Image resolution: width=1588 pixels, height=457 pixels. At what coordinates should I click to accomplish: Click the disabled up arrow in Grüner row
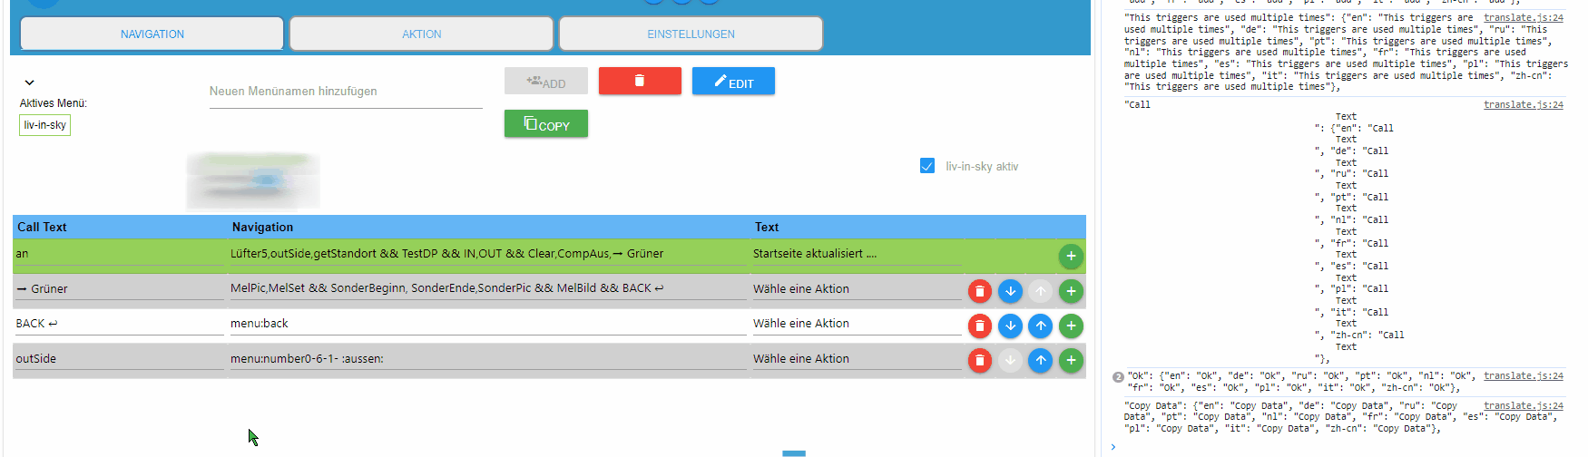(x=1041, y=291)
